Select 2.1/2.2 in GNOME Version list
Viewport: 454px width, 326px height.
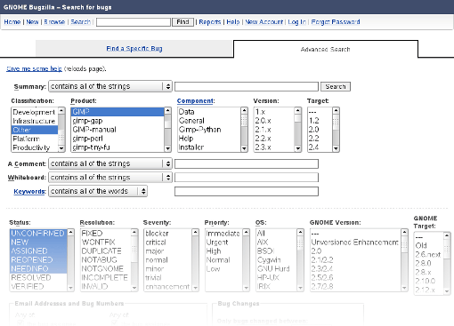point(355,260)
